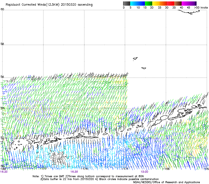Click the orange 25-30 knots legend swatch
Image resolution: width=209 pixels, height=184 pixels.
click(x=163, y=3)
